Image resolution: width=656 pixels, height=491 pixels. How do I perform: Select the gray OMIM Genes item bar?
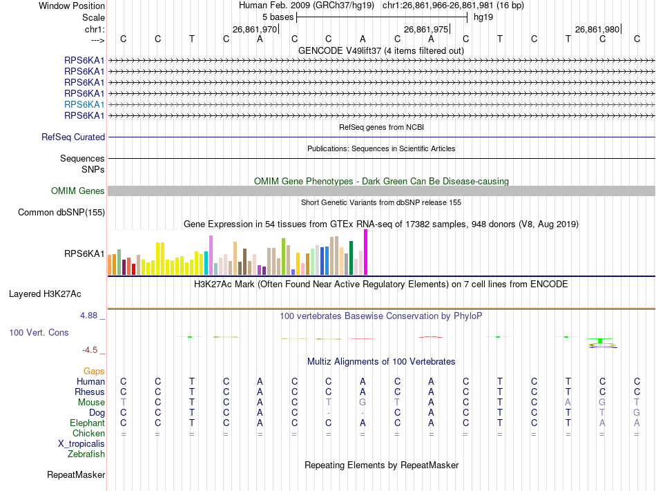click(x=381, y=191)
